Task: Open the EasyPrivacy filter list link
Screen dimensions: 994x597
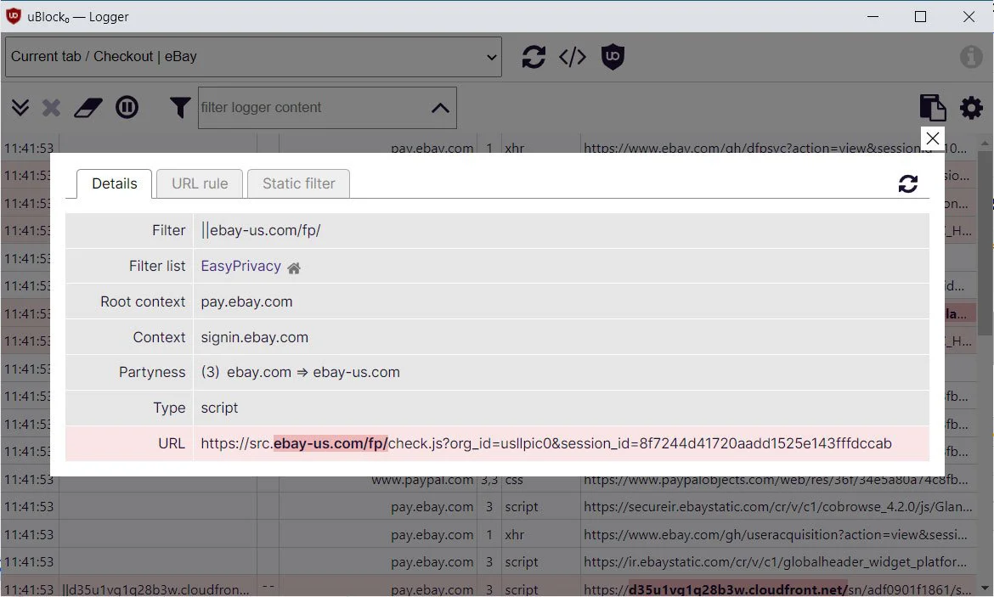Action: pos(241,266)
